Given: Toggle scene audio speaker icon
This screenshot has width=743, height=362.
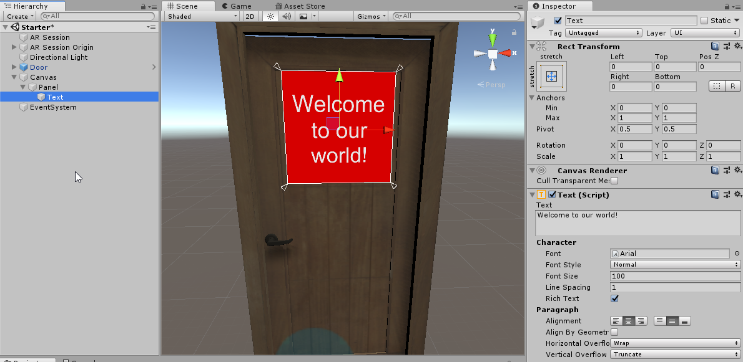Looking at the screenshot, I should [x=287, y=16].
